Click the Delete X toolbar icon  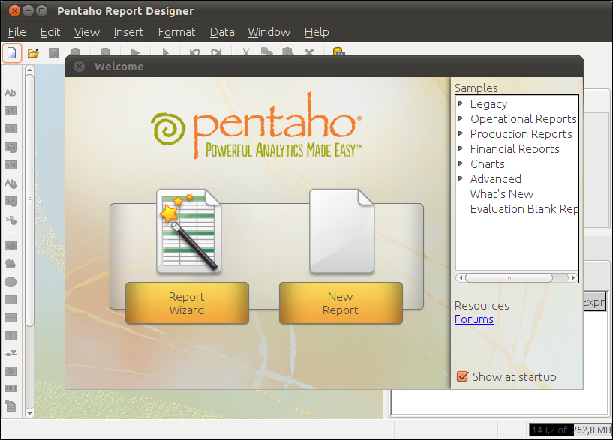point(309,52)
